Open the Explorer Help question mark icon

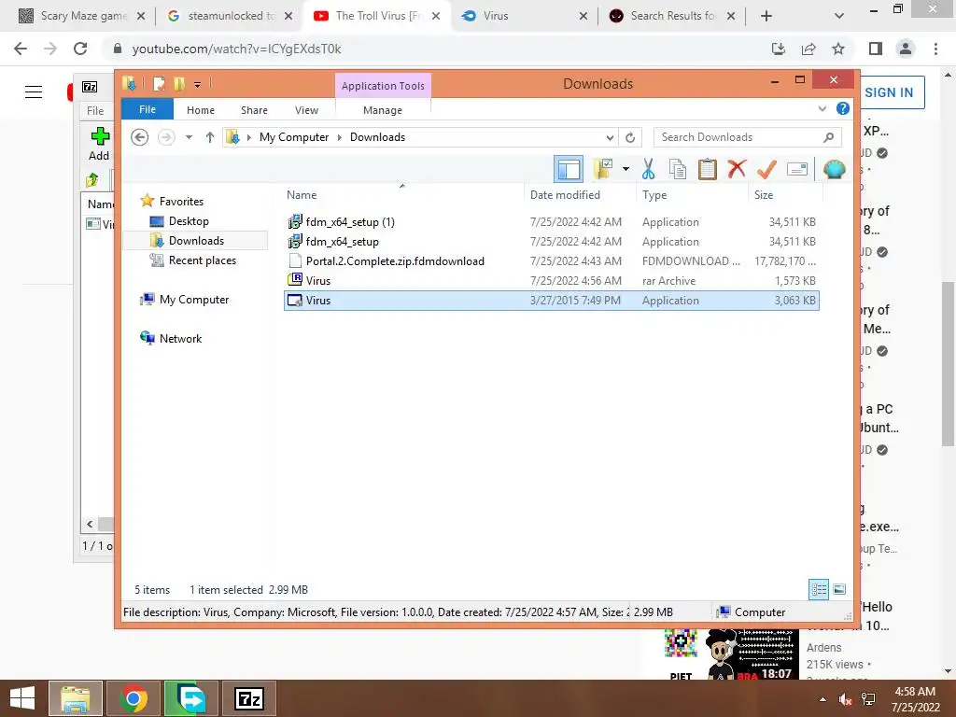(x=843, y=108)
